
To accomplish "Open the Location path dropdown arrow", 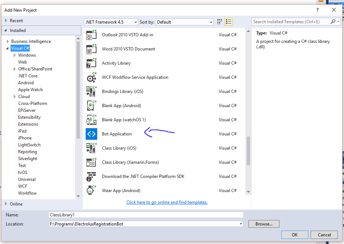I will click(241, 224).
